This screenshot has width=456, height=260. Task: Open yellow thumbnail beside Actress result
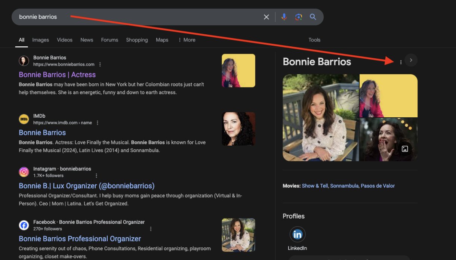point(238,71)
